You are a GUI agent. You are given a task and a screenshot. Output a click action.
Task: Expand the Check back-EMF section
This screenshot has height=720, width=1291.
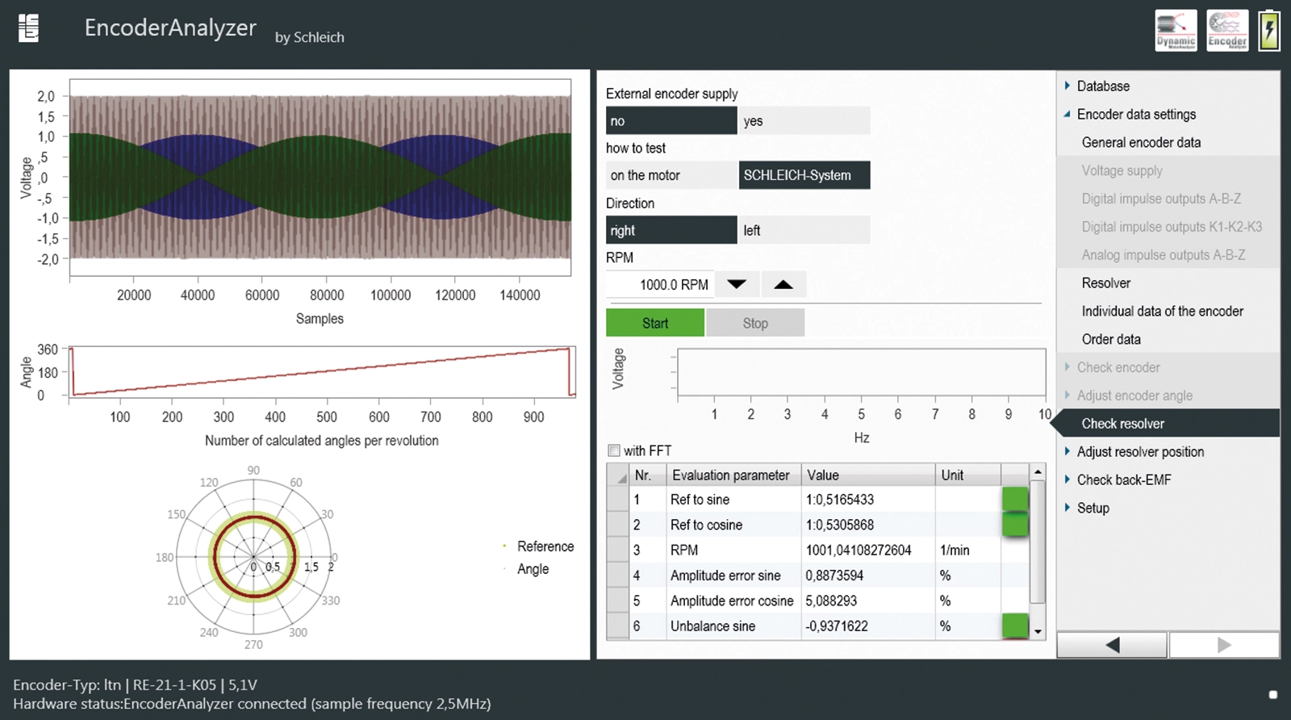[1123, 480]
